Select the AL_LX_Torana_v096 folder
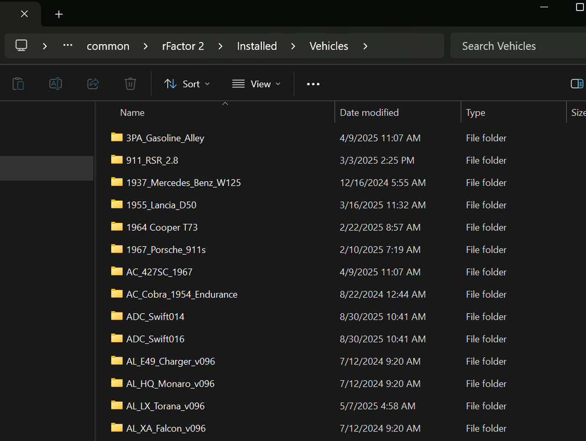This screenshot has width=586, height=441. pyautogui.click(x=165, y=406)
